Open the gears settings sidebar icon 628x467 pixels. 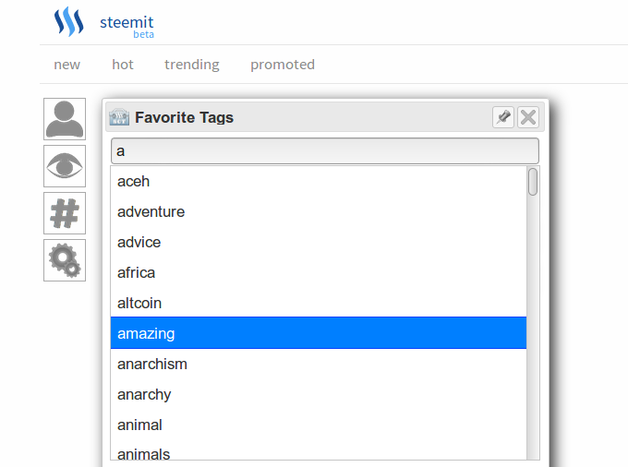coord(65,260)
